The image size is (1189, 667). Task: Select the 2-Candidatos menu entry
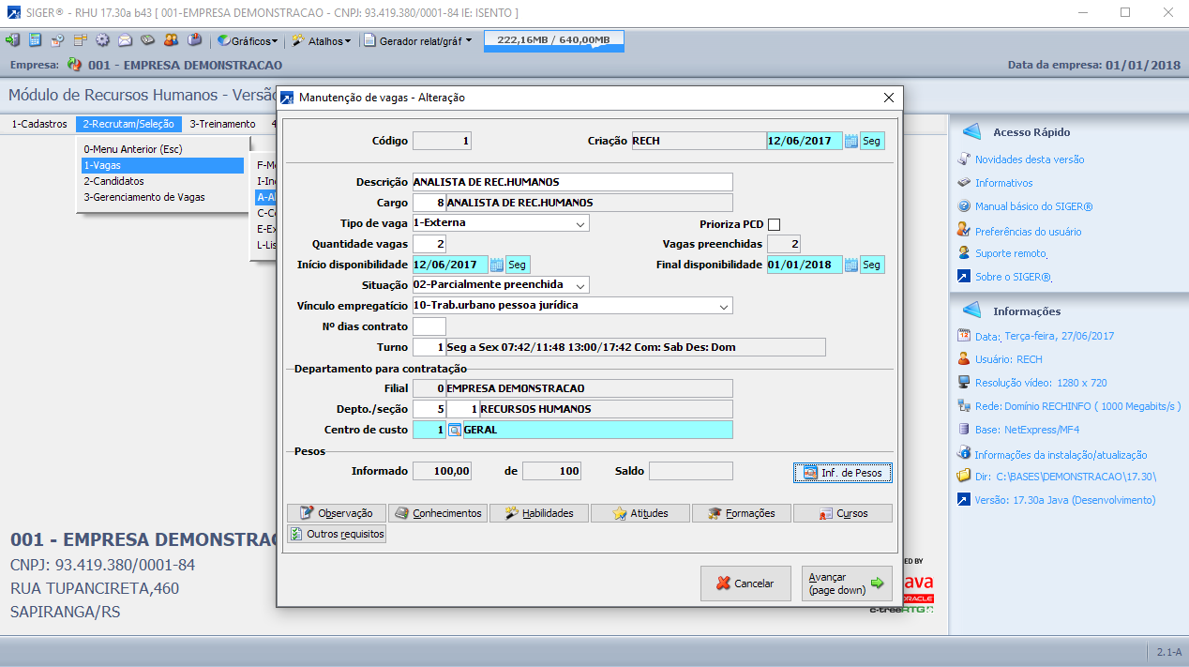tap(162, 181)
